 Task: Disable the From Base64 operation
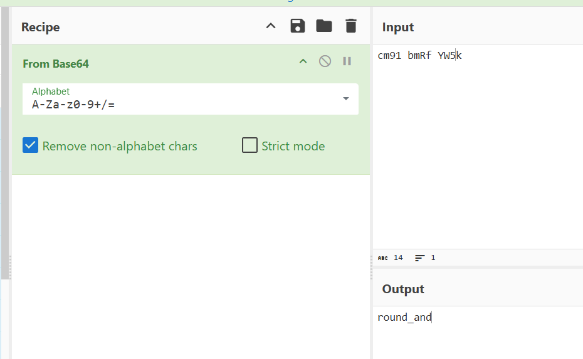(x=325, y=61)
